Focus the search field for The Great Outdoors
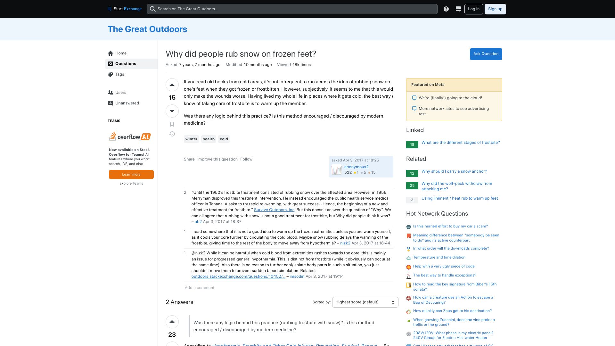Image resolution: width=615 pixels, height=346 pixels. click(x=292, y=9)
